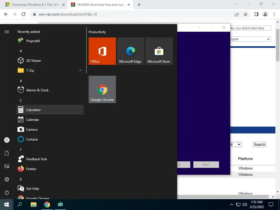The image size is (280, 210).
Task: Jump to letter F section header
Action: coord(21,150)
